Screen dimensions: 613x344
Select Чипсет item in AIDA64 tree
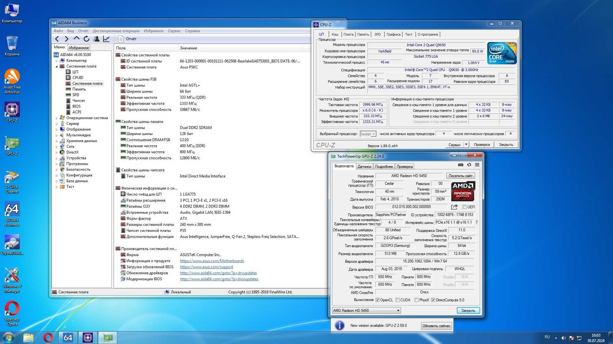click(79, 101)
